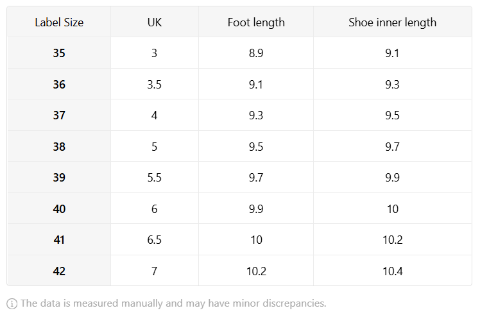Click UK size 7 cell
Viewport: 480px width, 315px height.
[x=155, y=271]
